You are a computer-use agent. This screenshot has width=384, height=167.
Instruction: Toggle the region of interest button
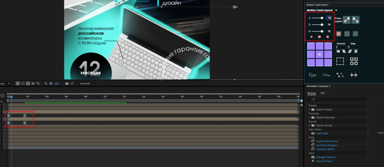point(33,84)
